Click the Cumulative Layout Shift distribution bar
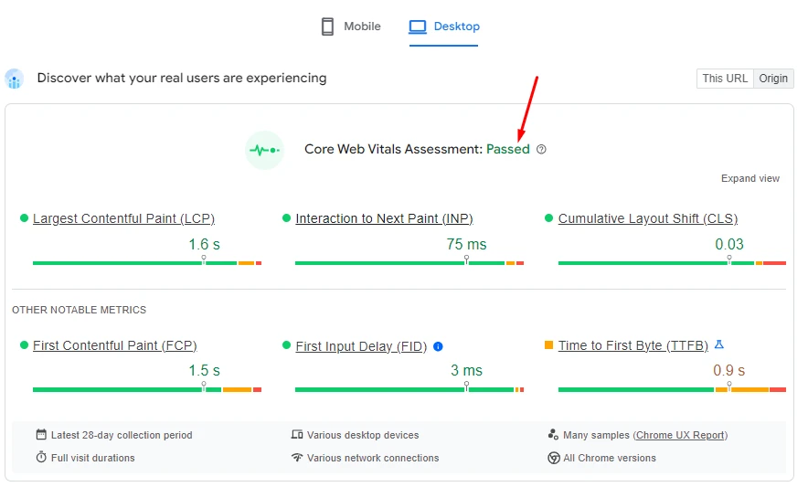 672,263
